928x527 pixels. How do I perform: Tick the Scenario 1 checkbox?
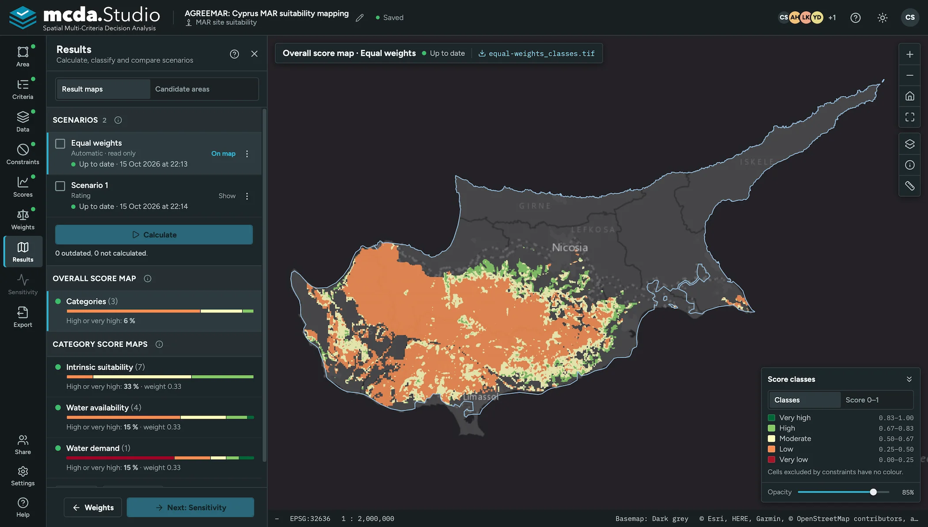(x=60, y=186)
